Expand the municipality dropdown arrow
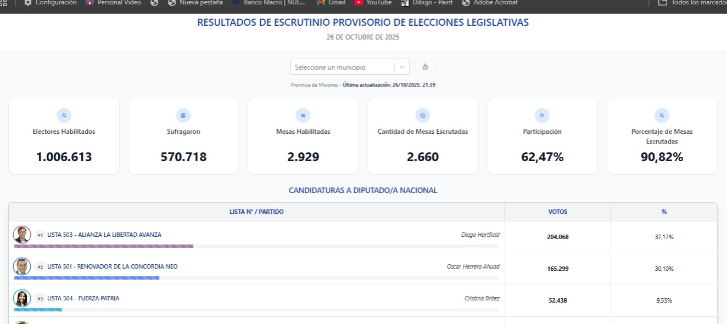The width and height of the screenshot is (727, 324). click(402, 67)
